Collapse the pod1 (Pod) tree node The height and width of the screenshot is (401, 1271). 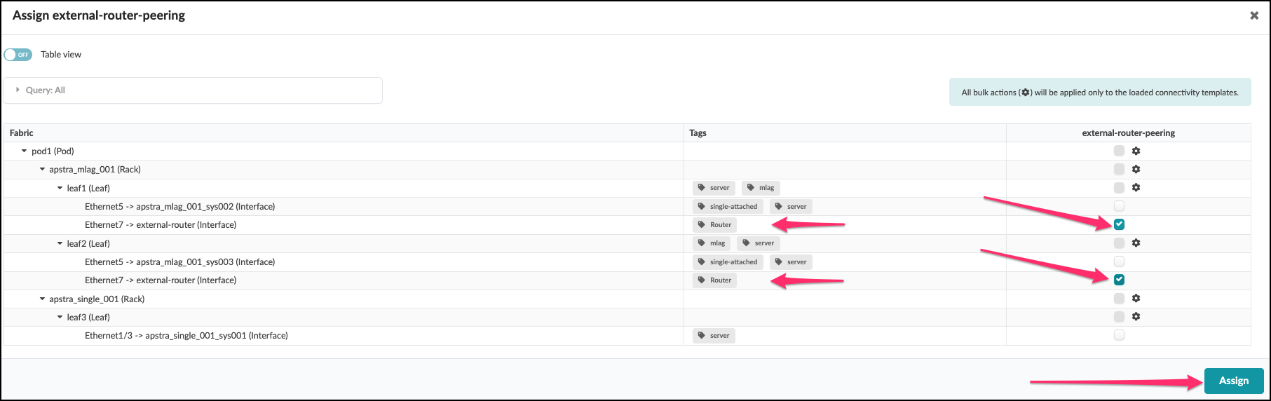coord(24,151)
